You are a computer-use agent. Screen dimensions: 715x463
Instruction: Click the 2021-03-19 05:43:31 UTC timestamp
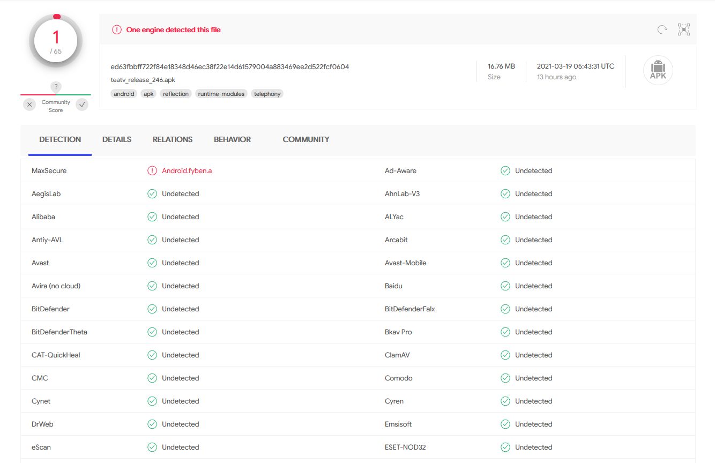(576, 66)
